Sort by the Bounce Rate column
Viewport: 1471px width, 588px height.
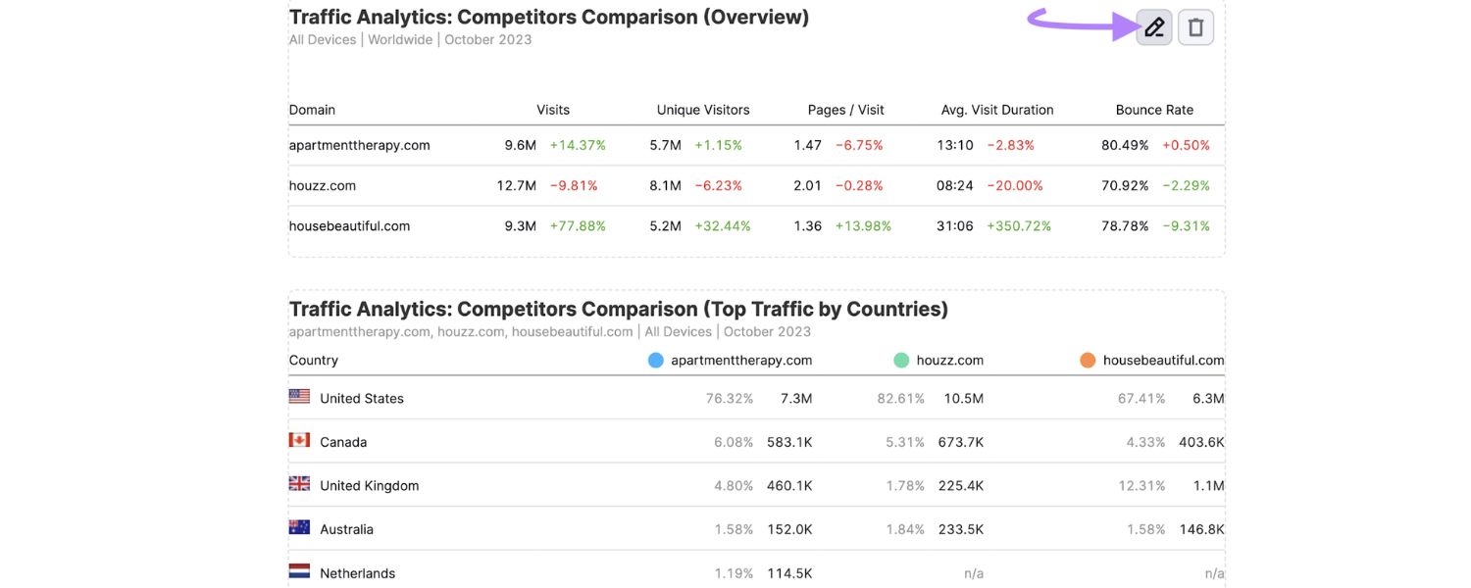1154,109
